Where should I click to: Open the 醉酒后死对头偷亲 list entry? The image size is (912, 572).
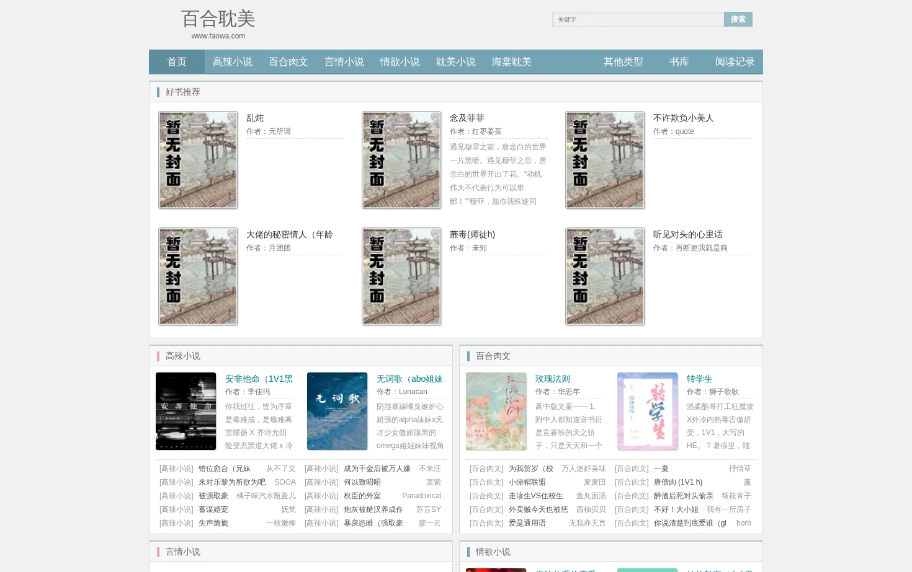(684, 496)
